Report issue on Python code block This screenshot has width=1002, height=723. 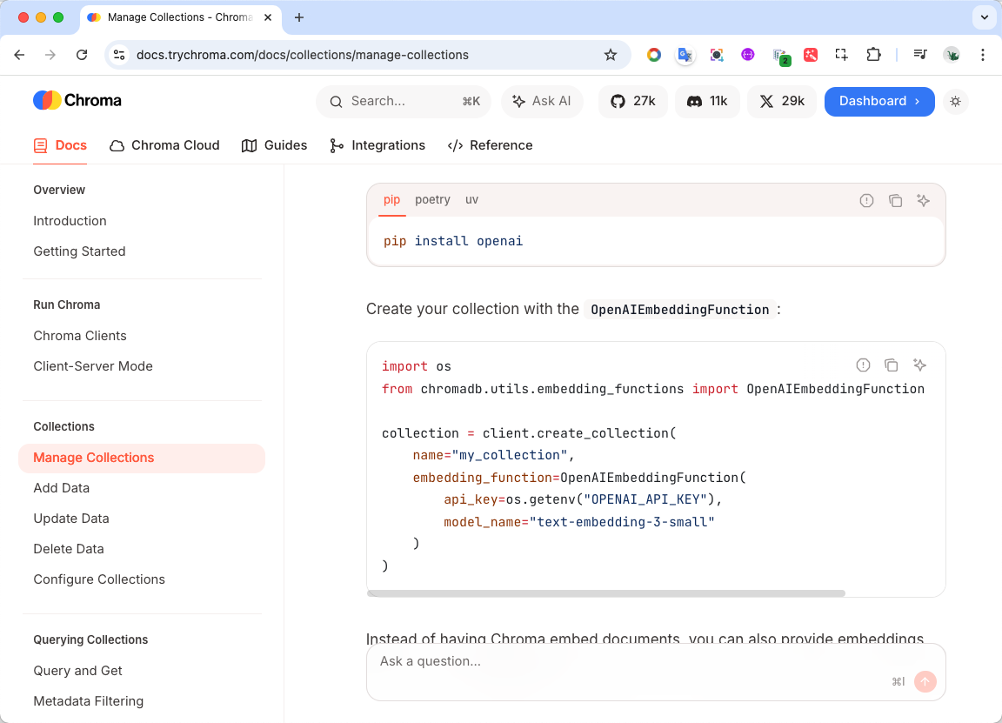click(863, 365)
